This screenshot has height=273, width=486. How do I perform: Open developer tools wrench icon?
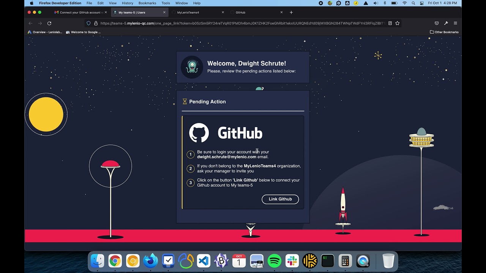click(x=446, y=23)
